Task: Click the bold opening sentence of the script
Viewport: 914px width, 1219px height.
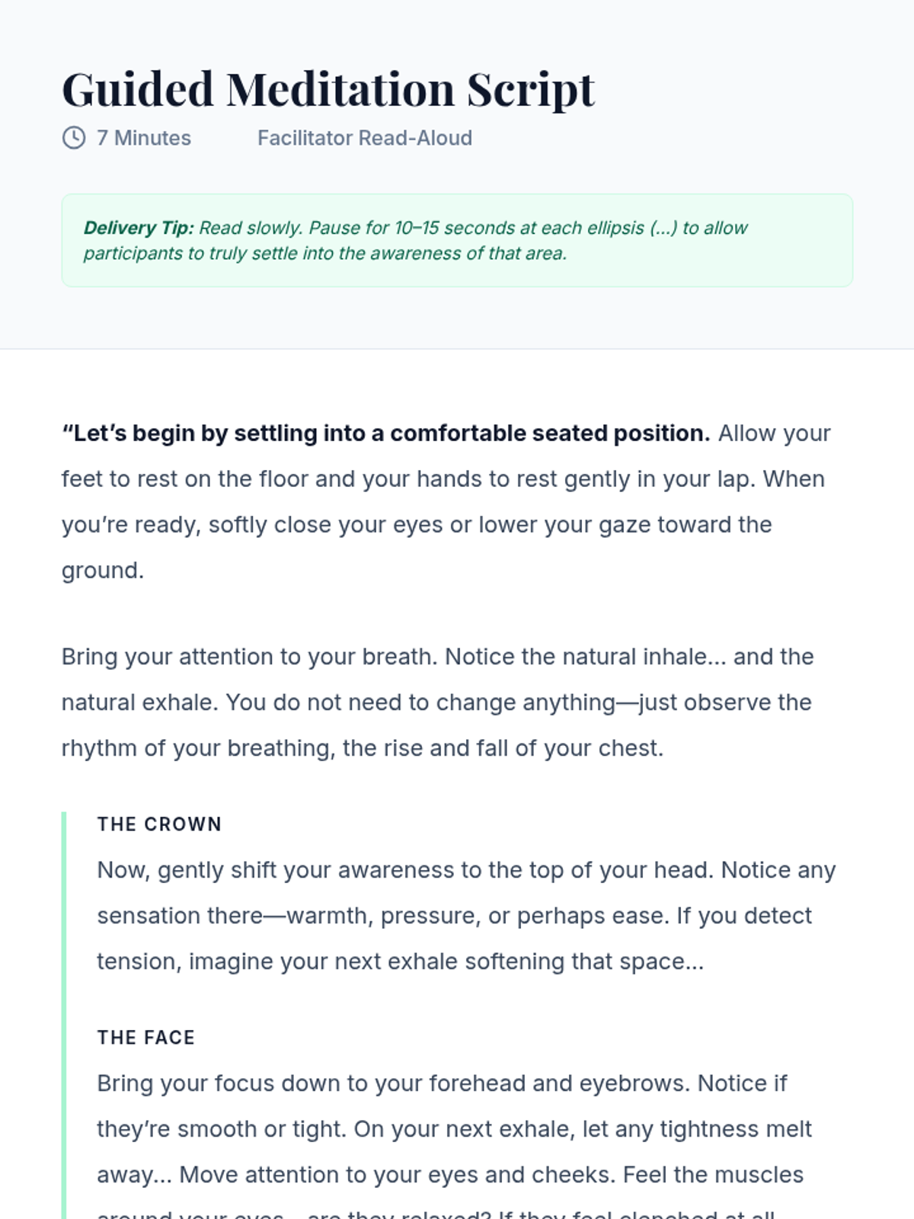Action: pyautogui.click(x=386, y=433)
